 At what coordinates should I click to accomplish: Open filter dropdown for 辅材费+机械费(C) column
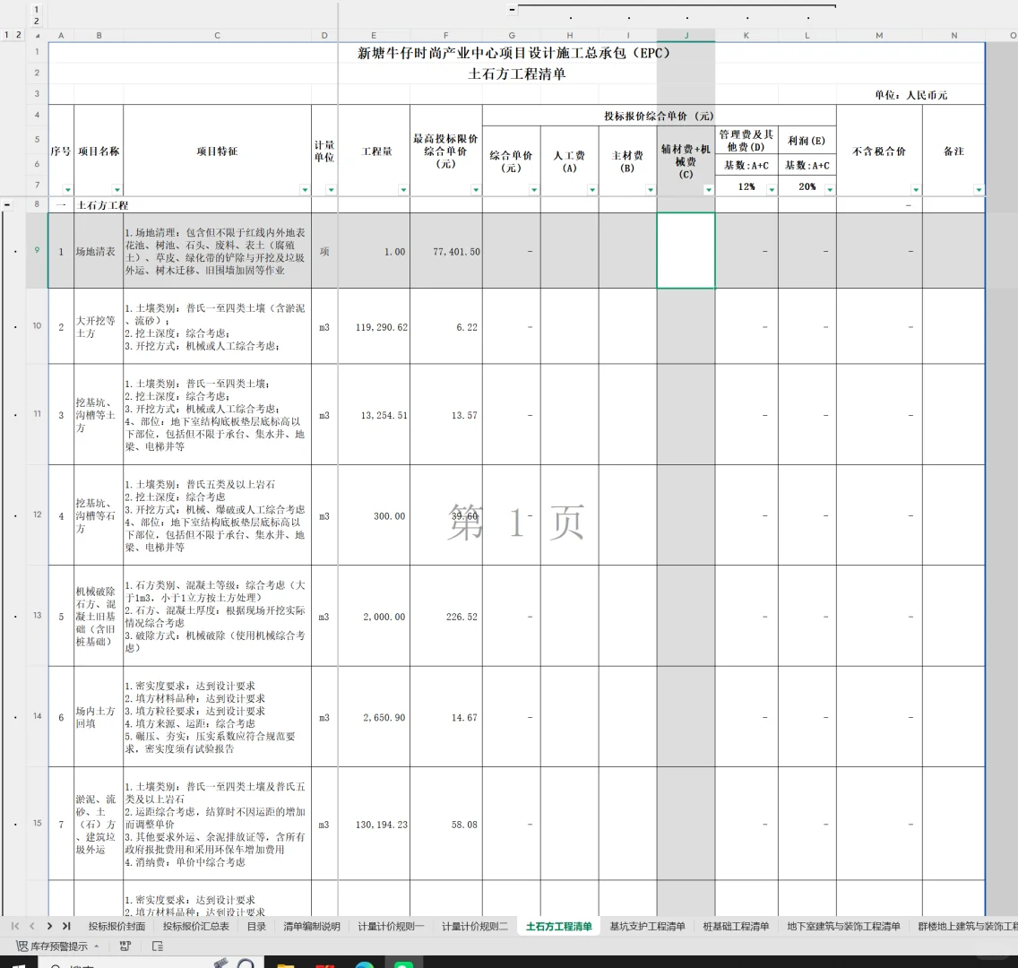[708, 190]
